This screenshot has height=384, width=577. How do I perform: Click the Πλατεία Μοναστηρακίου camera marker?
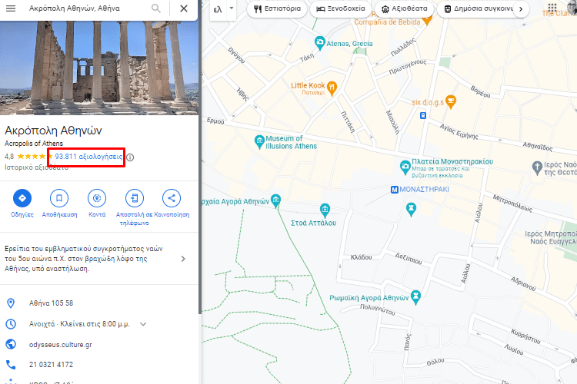point(405,167)
